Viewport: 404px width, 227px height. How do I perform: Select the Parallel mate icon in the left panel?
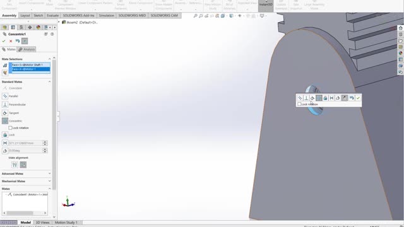(x=5, y=96)
